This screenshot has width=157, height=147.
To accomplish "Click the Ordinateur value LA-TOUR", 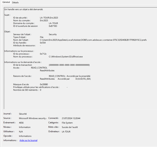I will click(x=66, y=132).
